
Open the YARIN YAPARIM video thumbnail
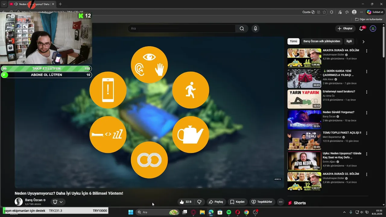[x=304, y=99]
